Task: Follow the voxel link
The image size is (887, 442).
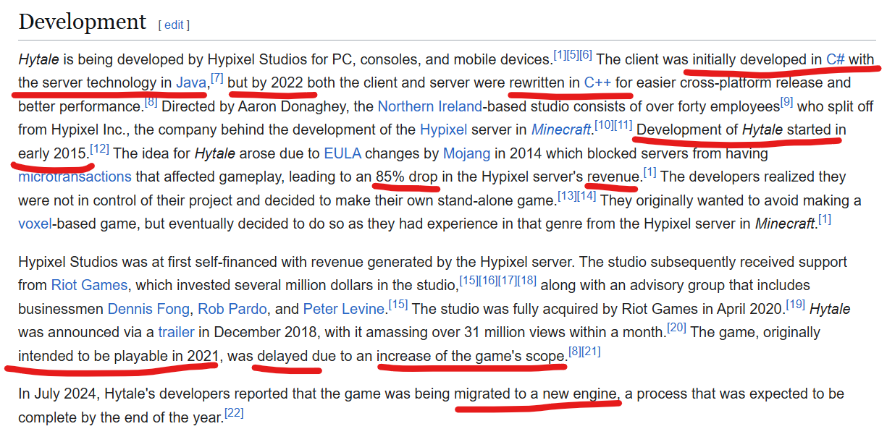Action: coord(35,224)
